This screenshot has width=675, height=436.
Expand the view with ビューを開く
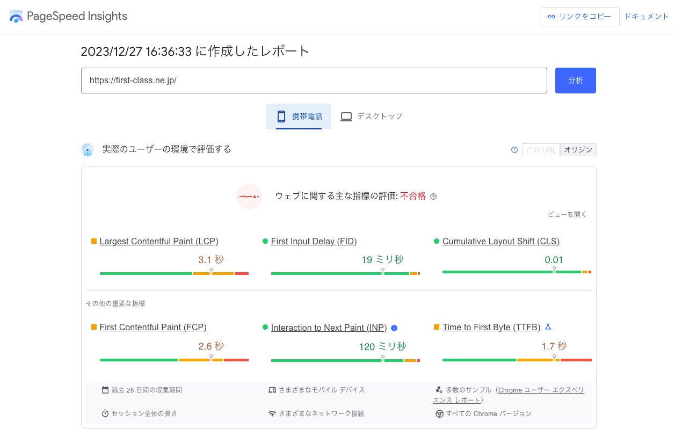pos(567,214)
